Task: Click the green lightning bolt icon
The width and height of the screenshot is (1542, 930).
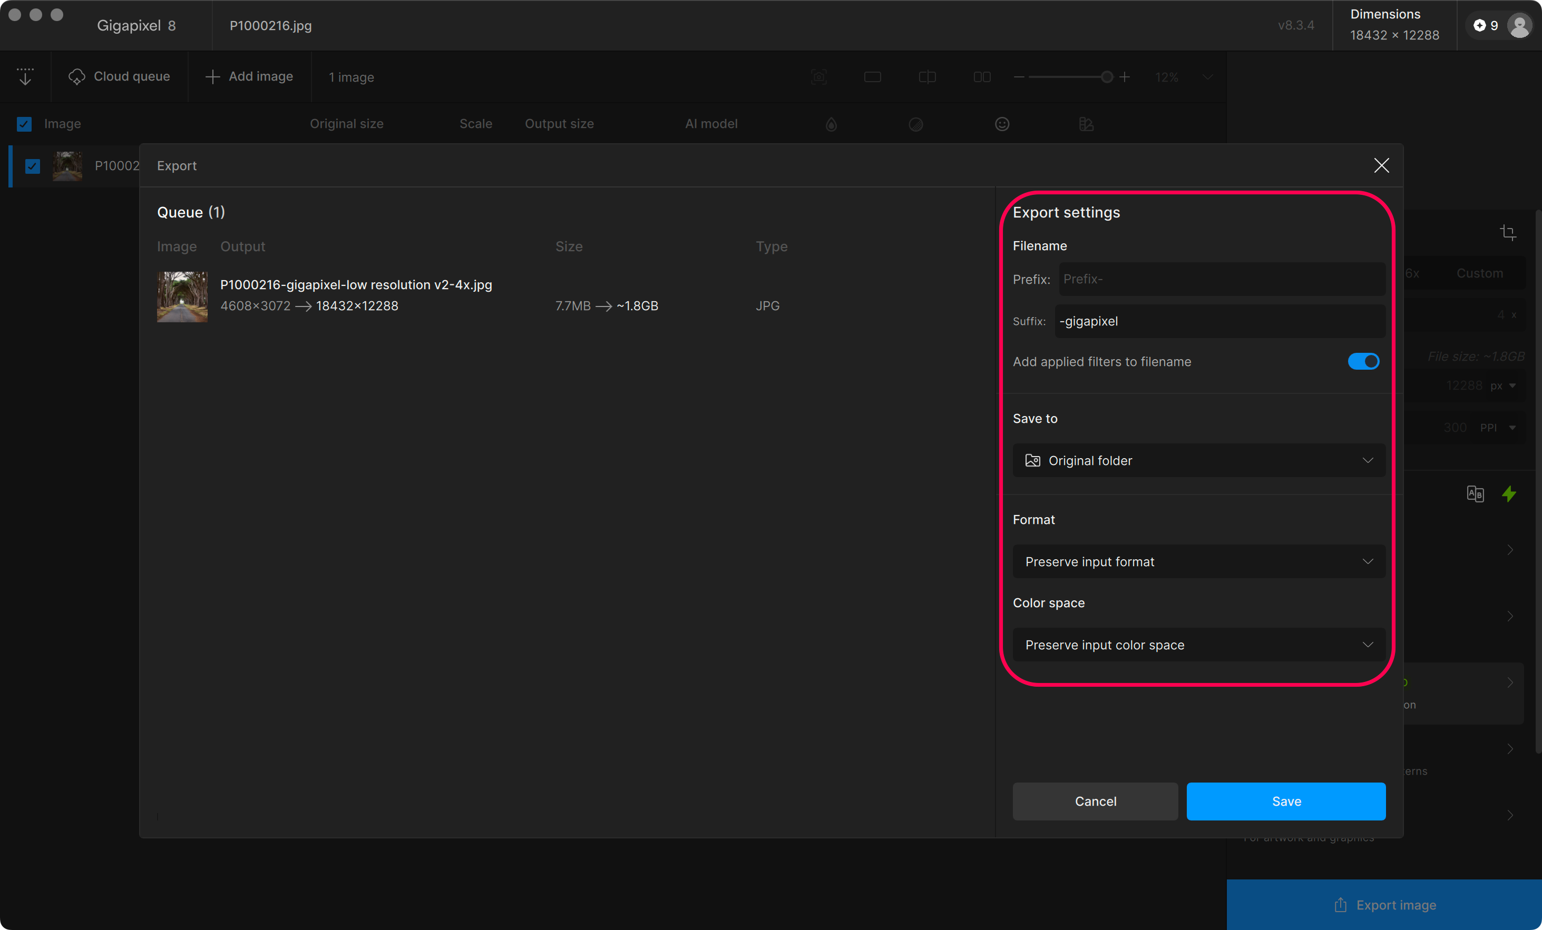Action: (x=1509, y=493)
